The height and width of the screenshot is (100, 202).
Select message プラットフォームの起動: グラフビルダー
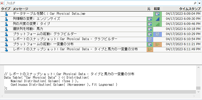click(x=45, y=34)
